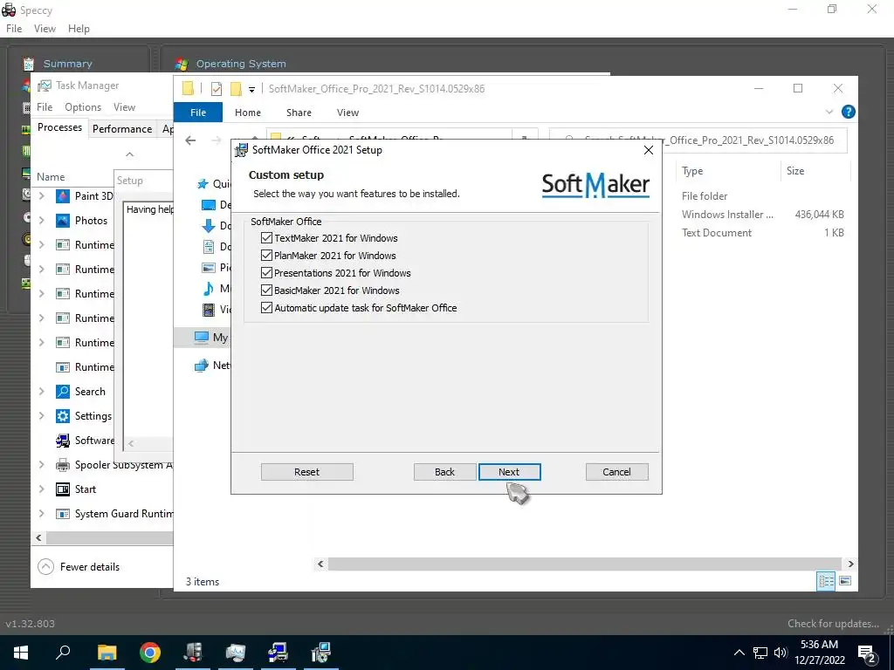The height and width of the screenshot is (670, 894).
Task: Click Paint 3D process icon
Action: click(63, 196)
